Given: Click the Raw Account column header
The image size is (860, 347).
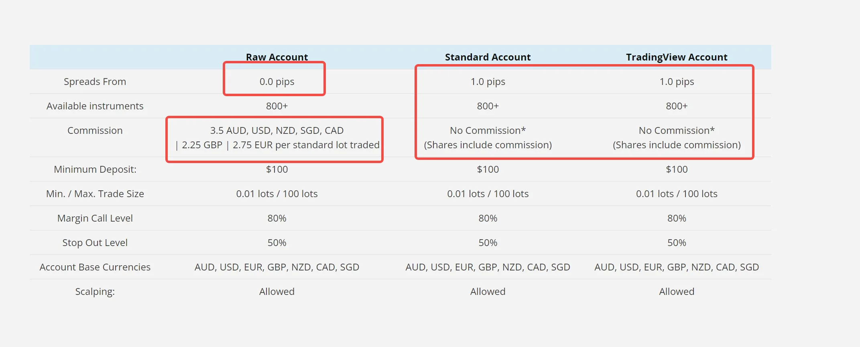Looking at the screenshot, I should 277,57.
